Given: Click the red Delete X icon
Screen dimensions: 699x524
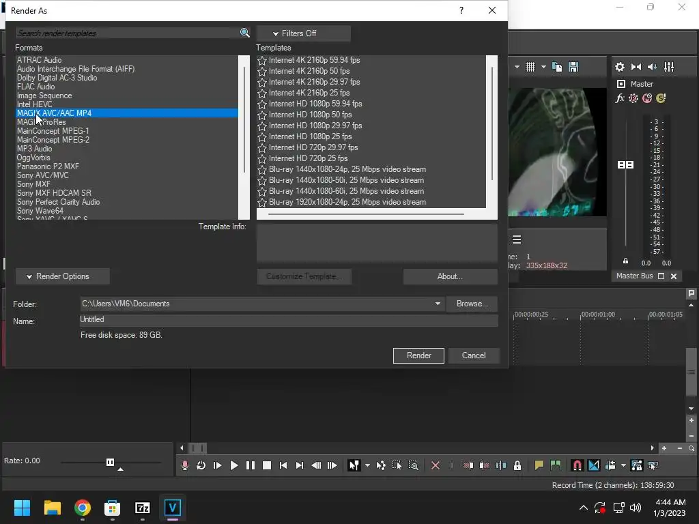Looking at the screenshot, I should click(436, 465).
